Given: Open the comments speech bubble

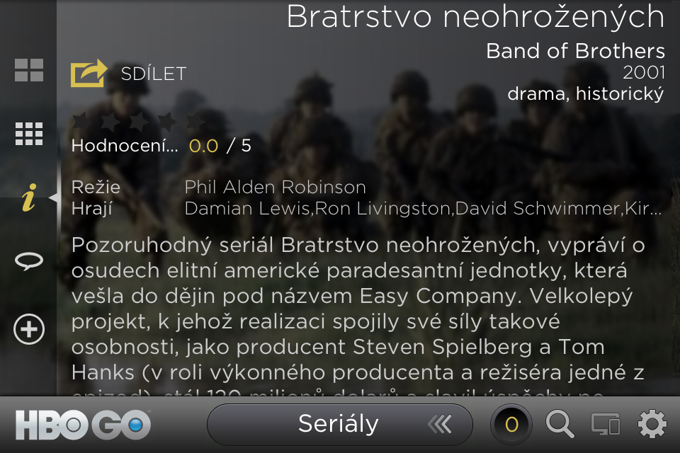Looking at the screenshot, I should (29, 262).
